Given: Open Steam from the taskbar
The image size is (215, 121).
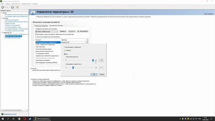Looking at the screenshot, I should (x=30, y=119).
